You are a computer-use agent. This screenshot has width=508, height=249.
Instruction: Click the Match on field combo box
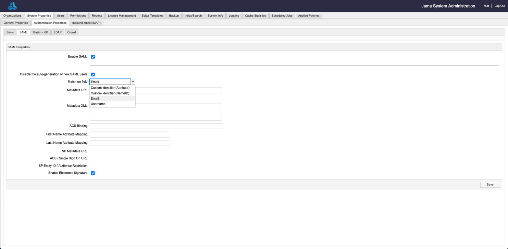pyautogui.click(x=112, y=82)
